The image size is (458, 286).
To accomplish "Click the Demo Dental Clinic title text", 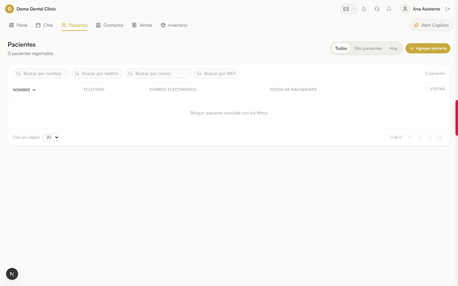I will tap(36, 9).
